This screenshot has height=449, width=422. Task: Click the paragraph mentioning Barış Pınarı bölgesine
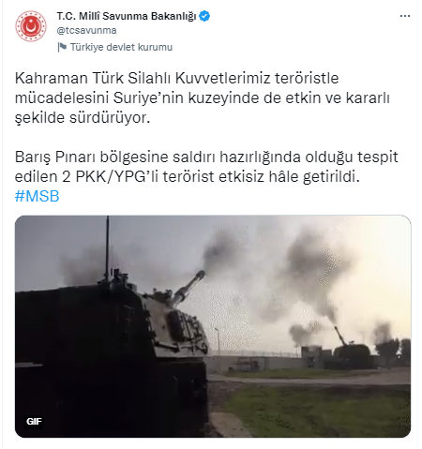206,167
